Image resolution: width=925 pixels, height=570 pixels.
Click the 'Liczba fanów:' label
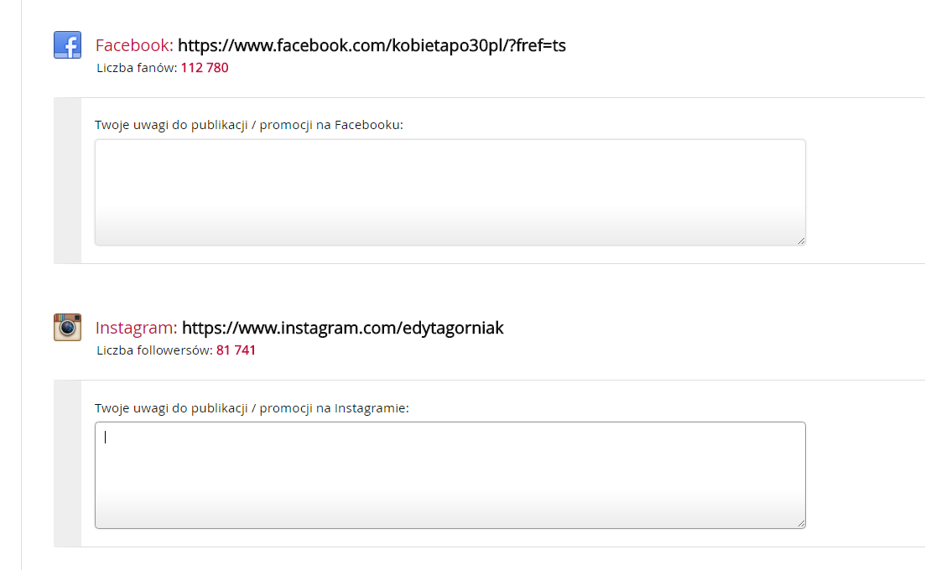pyautogui.click(x=137, y=68)
